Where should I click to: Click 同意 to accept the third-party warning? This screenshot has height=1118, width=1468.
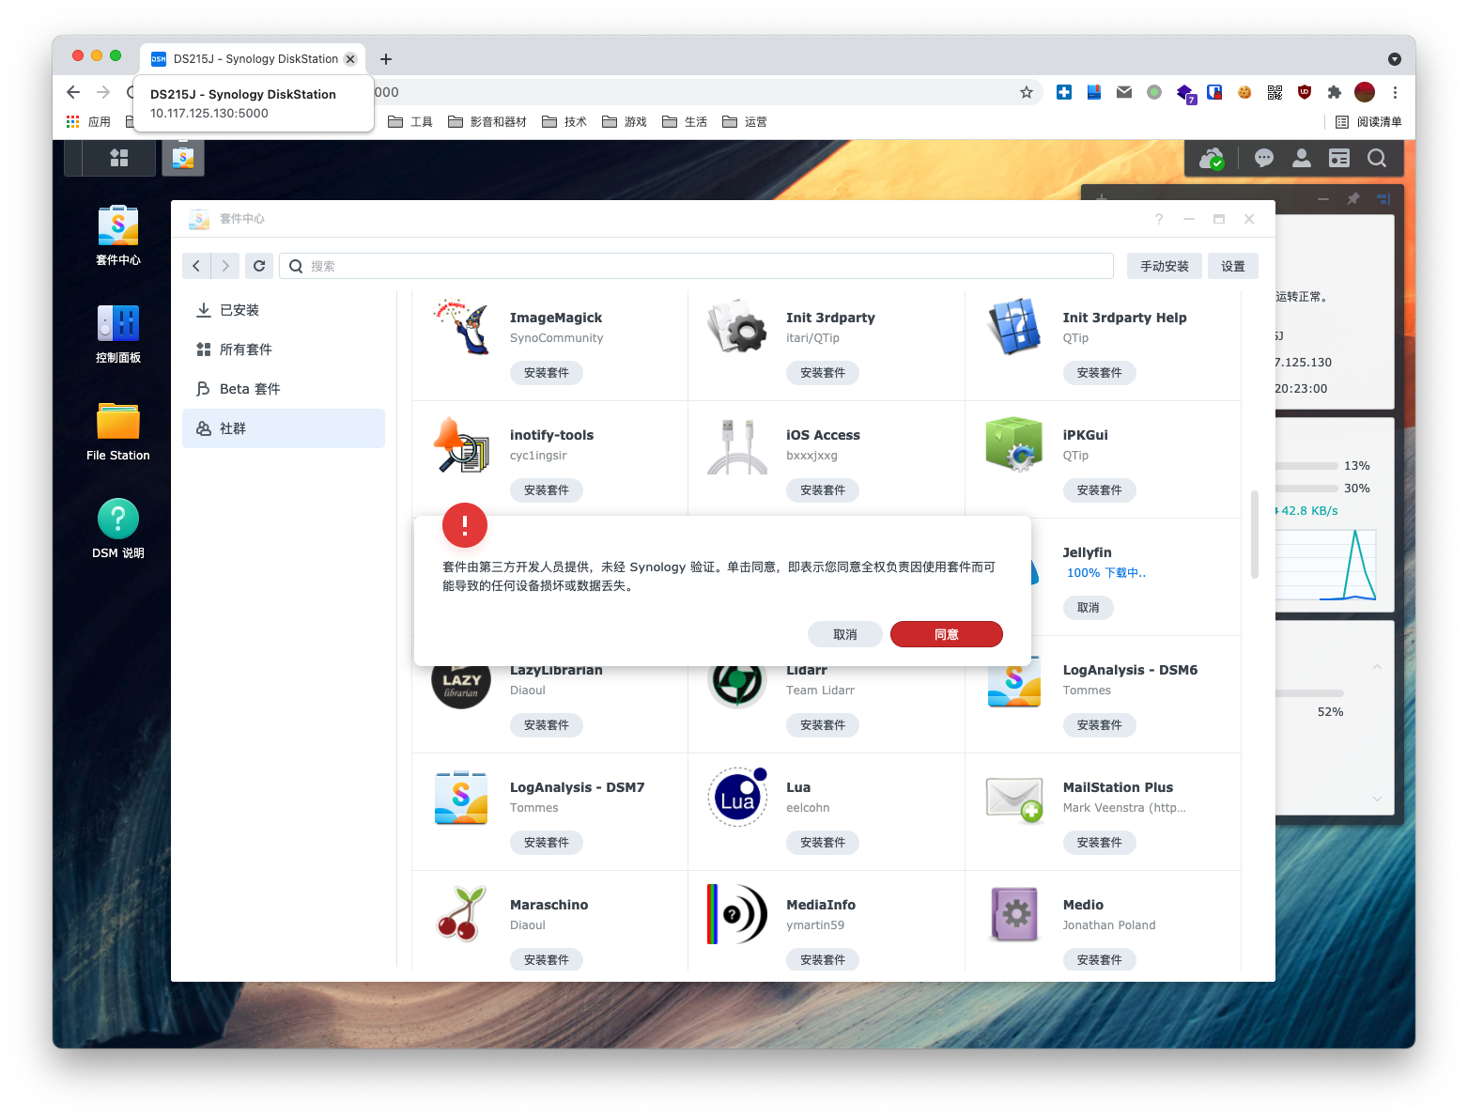click(947, 635)
